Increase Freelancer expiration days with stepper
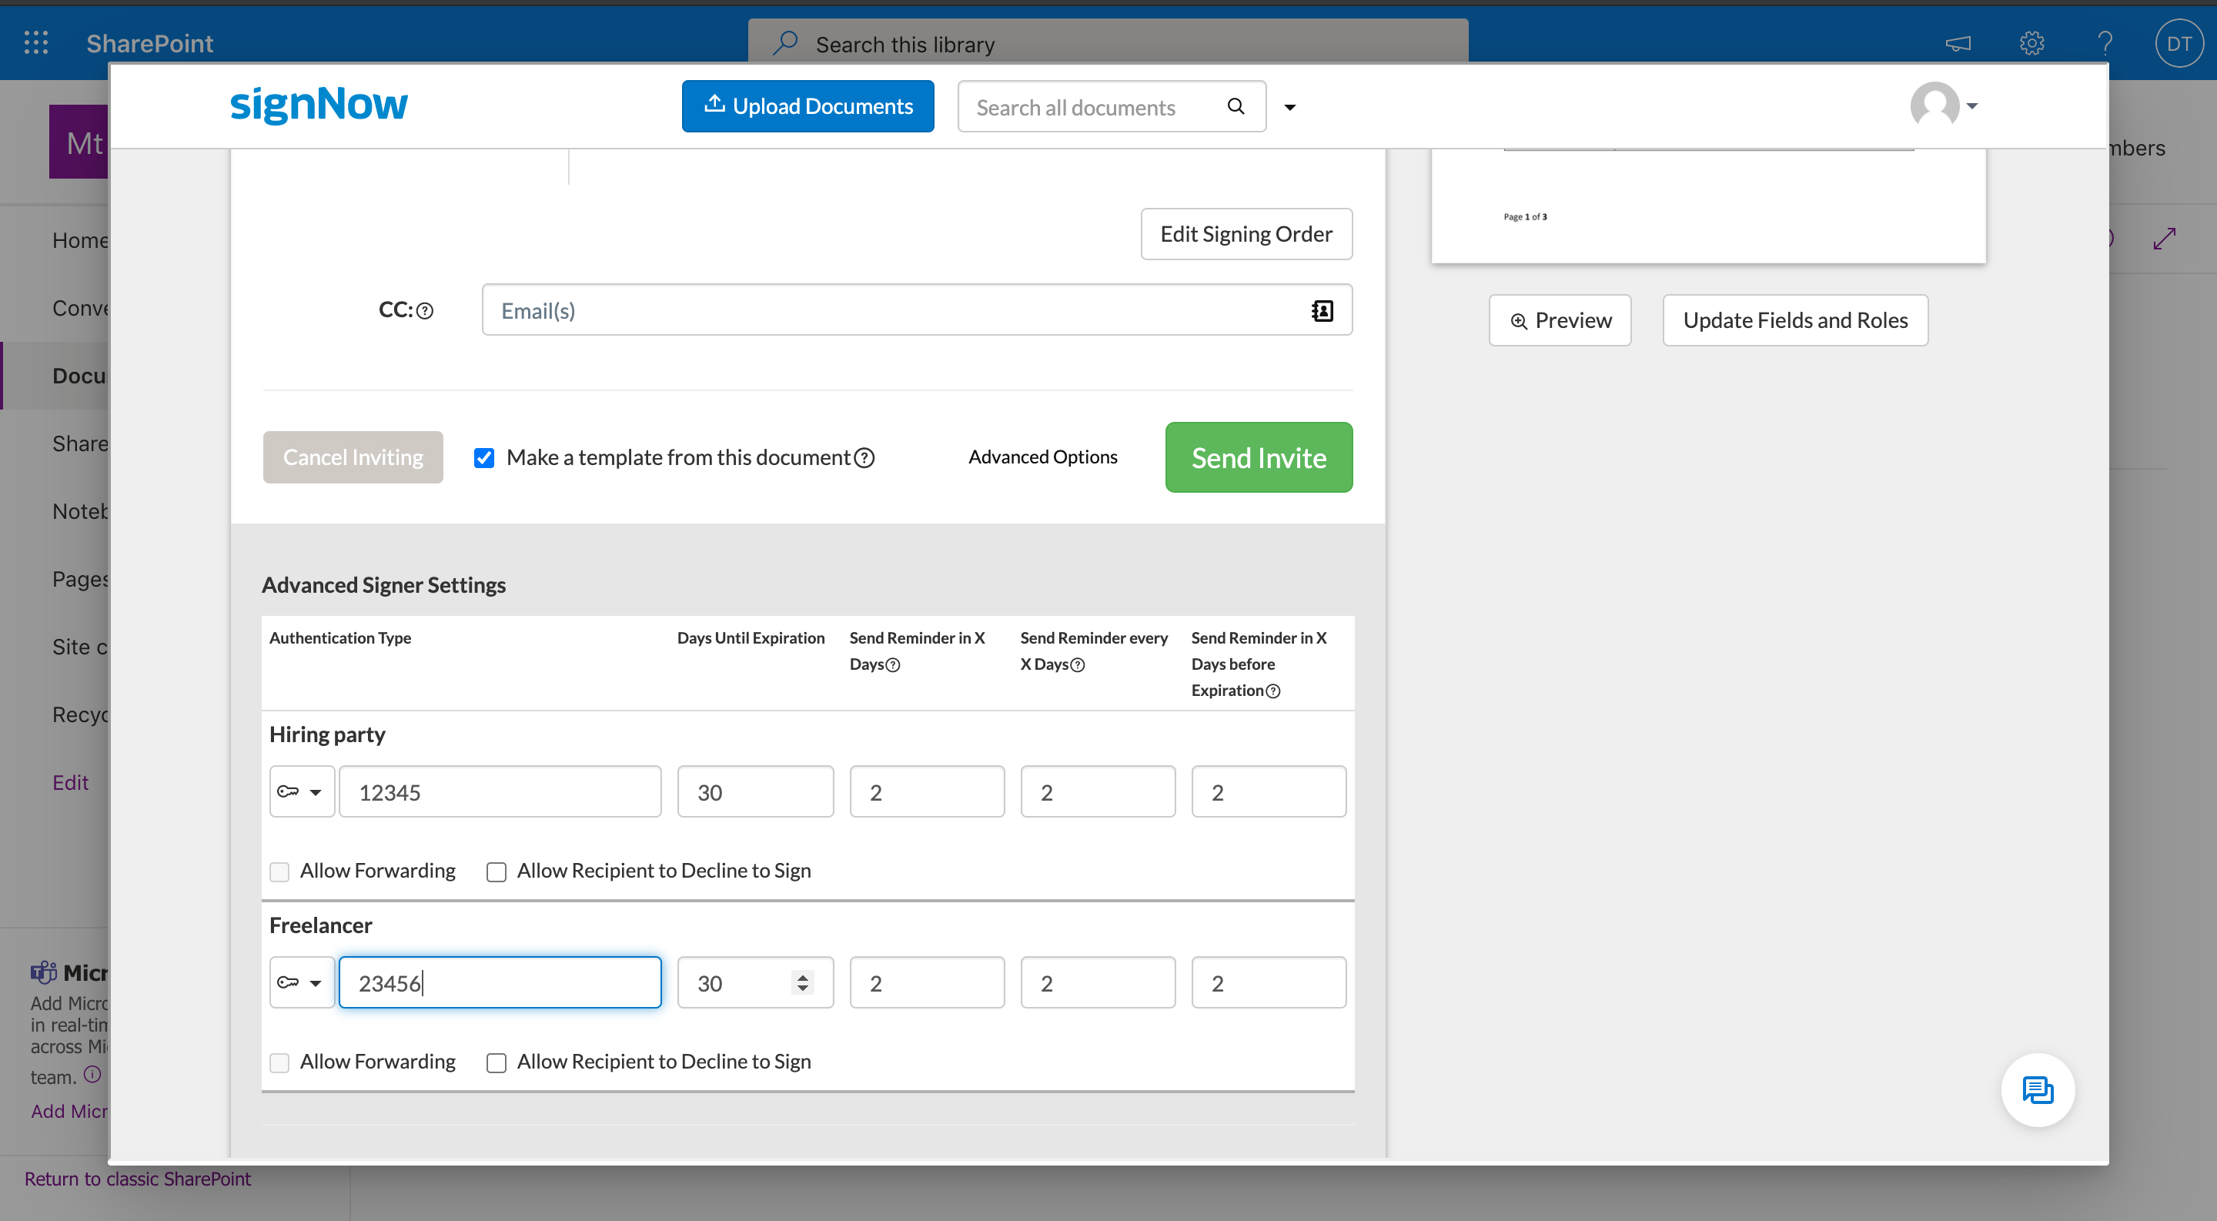This screenshot has width=2217, height=1221. (803, 975)
